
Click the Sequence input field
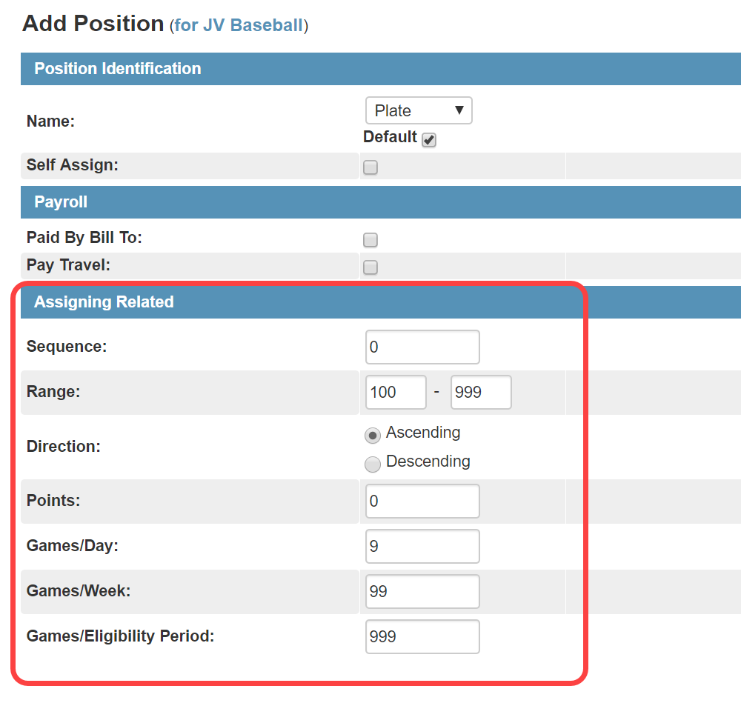(x=422, y=347)
